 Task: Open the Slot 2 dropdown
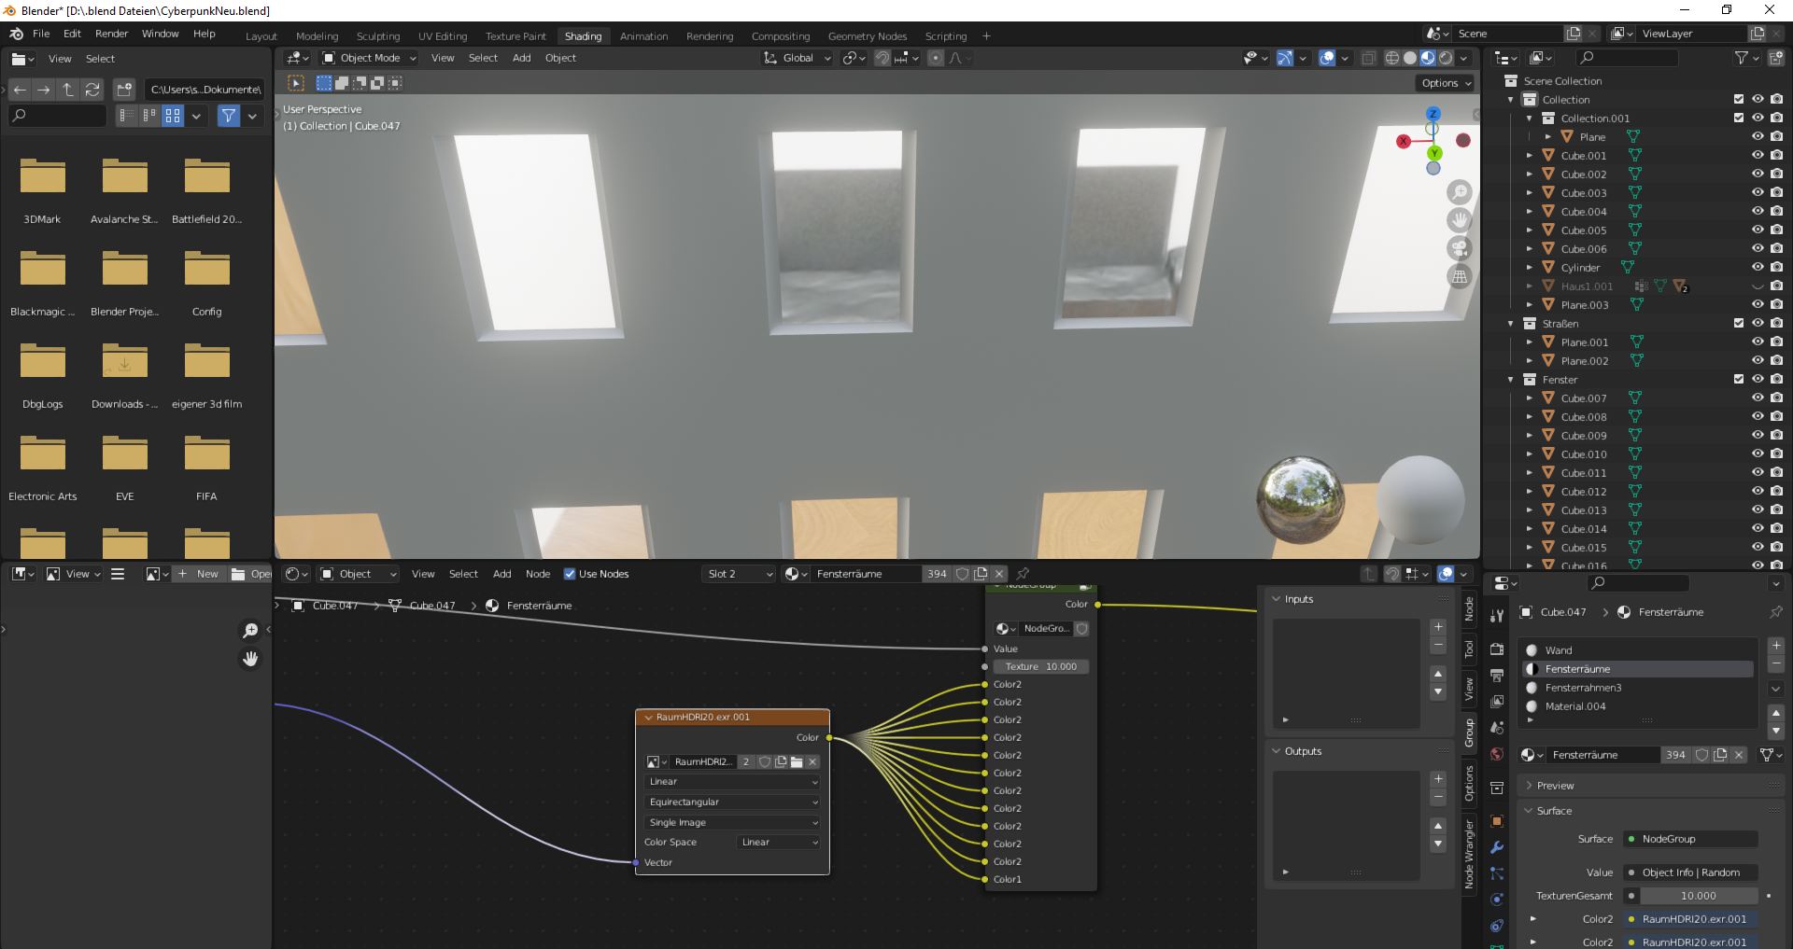point(738,574)
